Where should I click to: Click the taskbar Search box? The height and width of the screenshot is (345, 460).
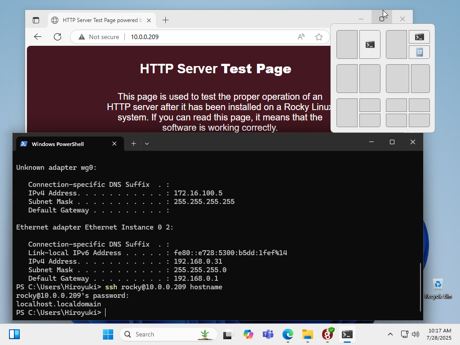click(x=168, y=334)
